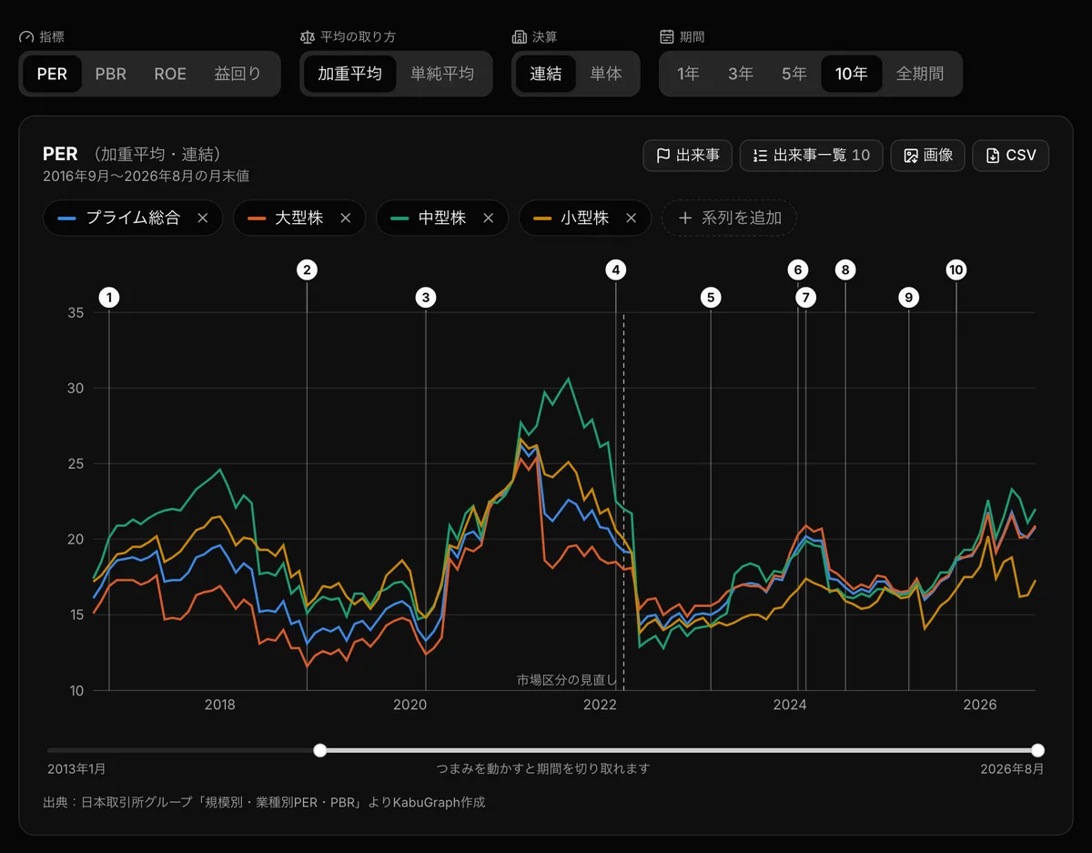
Task: Remove the 大型株 series
Action: click(x=345, y=218)
